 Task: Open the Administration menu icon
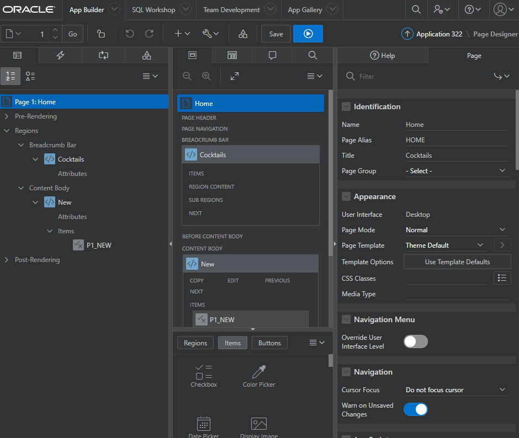(x=442, y=9)
